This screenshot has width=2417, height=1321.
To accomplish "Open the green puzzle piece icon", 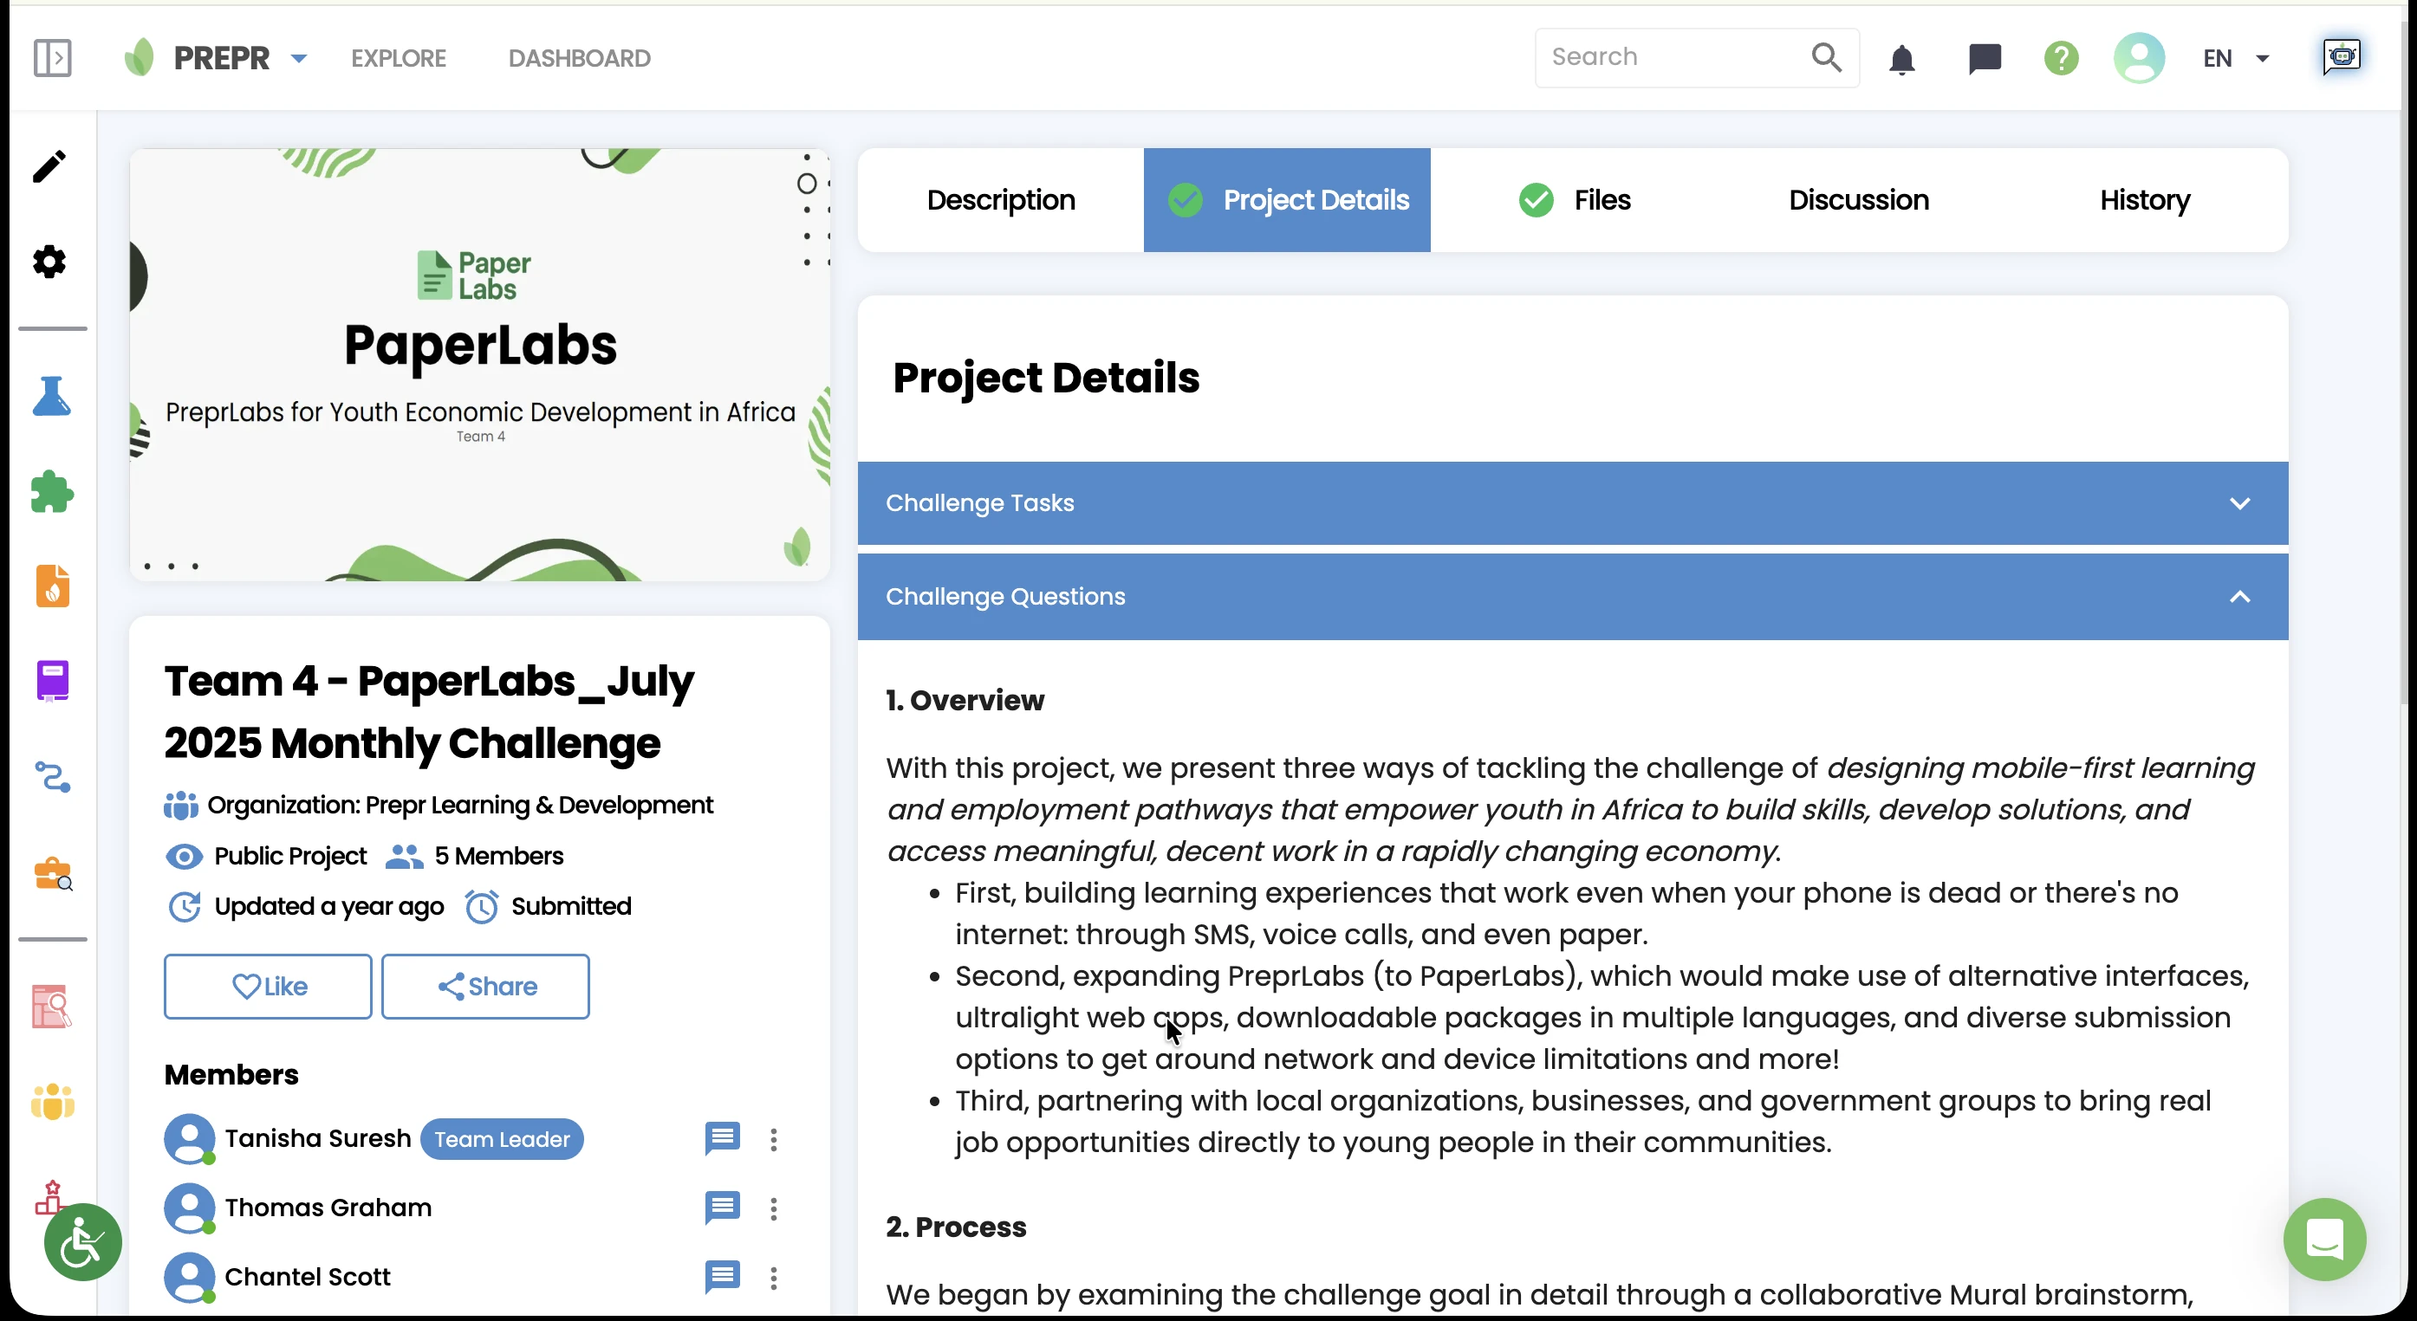I will click(52, 491).
